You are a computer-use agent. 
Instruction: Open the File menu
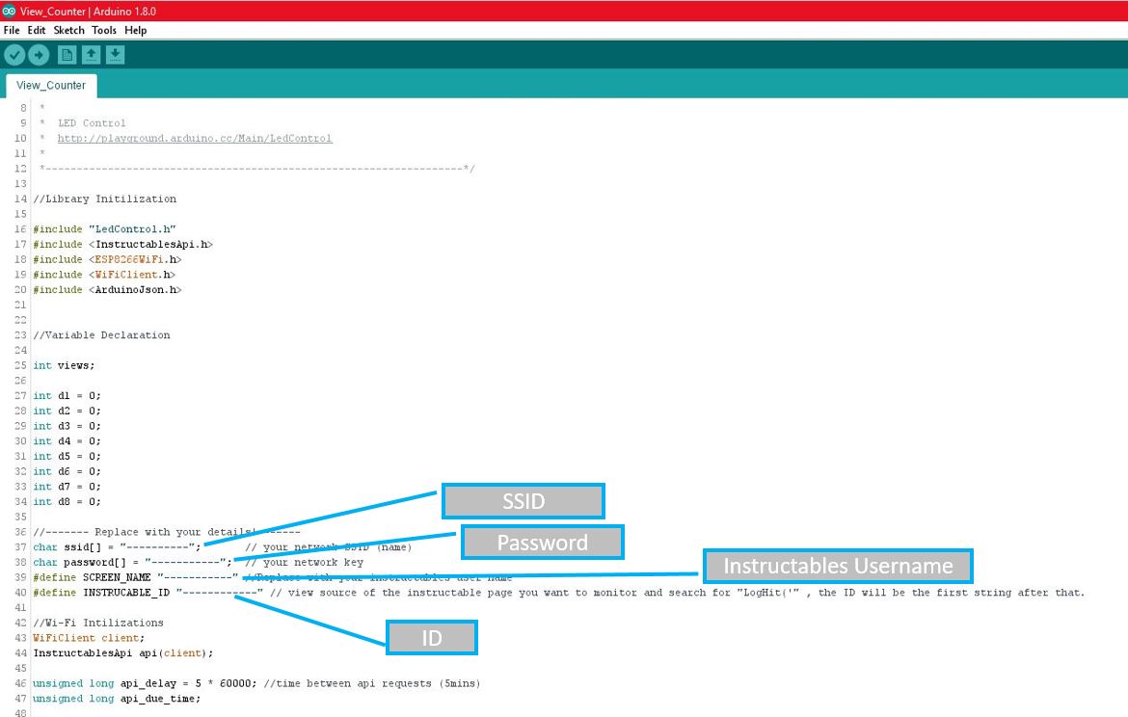pos(12,30)
